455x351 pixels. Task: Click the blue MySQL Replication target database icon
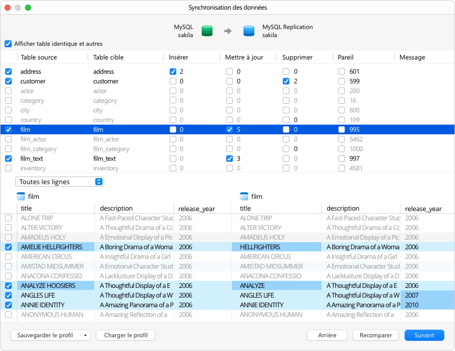(249, 31)
